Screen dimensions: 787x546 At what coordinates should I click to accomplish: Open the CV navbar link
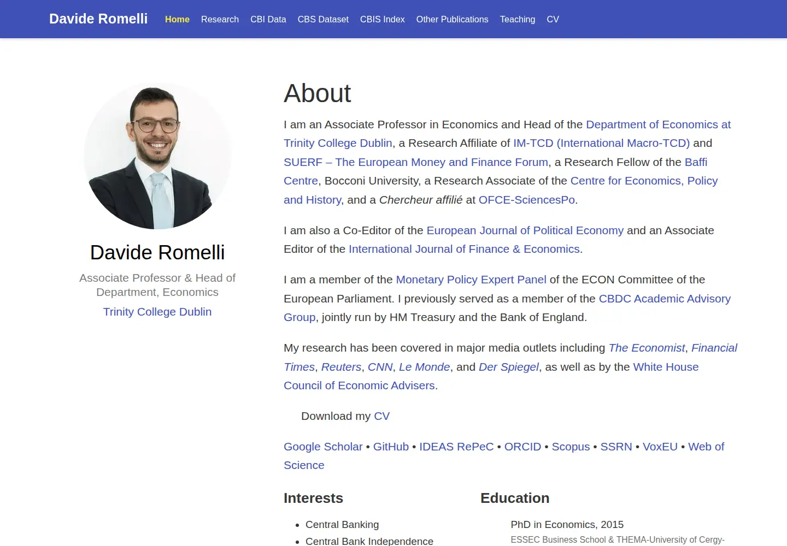[553, 19]
